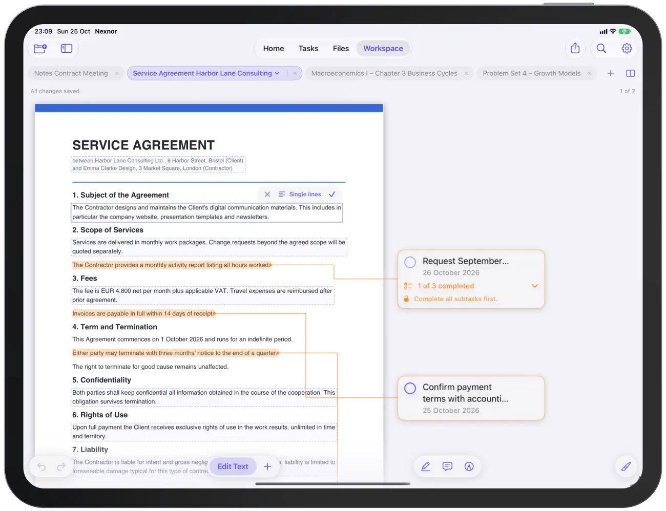The image size is (666, 511).
Task: Tap the Scope of Services paragraph box
Action: point(209,247)
